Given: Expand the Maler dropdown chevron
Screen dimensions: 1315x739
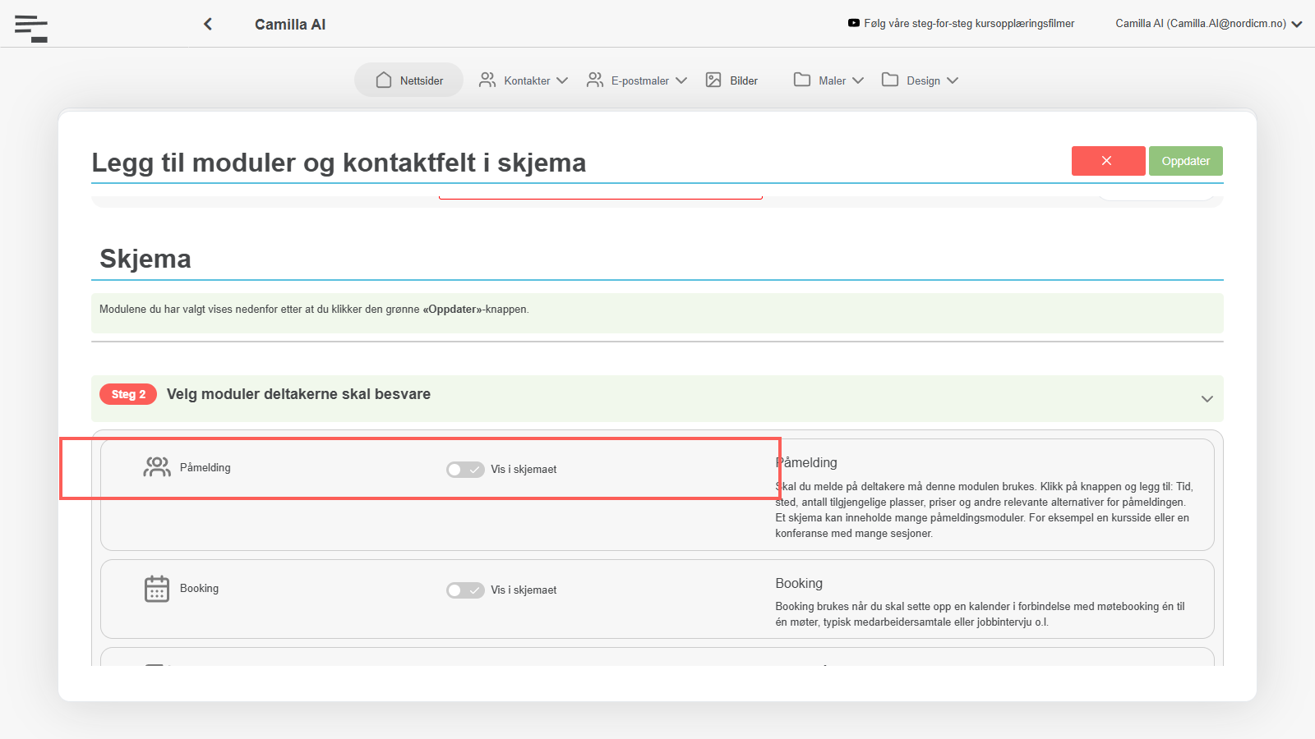Looking at the screenshot, I should pyautogui.click(x=858, y=80).
